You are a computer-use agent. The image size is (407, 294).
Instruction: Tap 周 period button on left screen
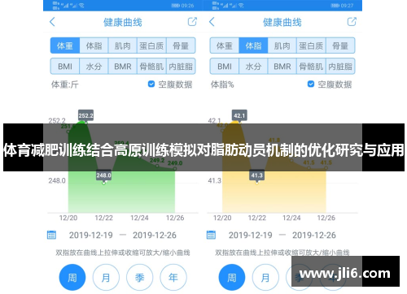click(72, 278)
